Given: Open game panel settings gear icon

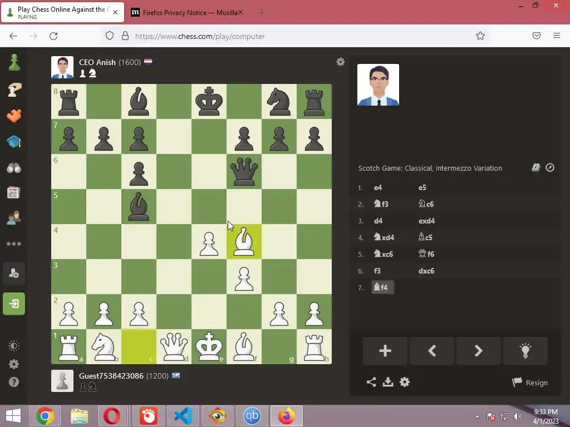Looking at the screenshot, I should (405, 382).
